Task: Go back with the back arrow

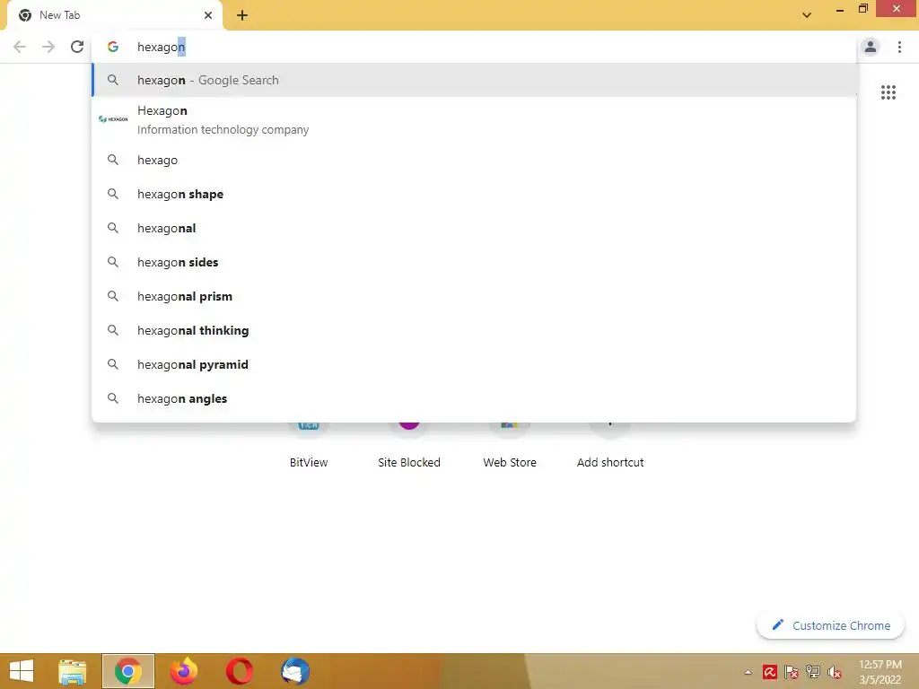Action: click(x=20, y=47)
